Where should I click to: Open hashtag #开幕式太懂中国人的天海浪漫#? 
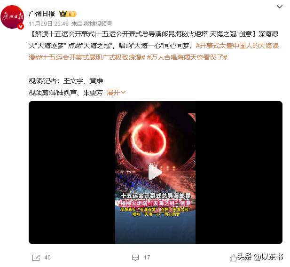click(154, 51)
